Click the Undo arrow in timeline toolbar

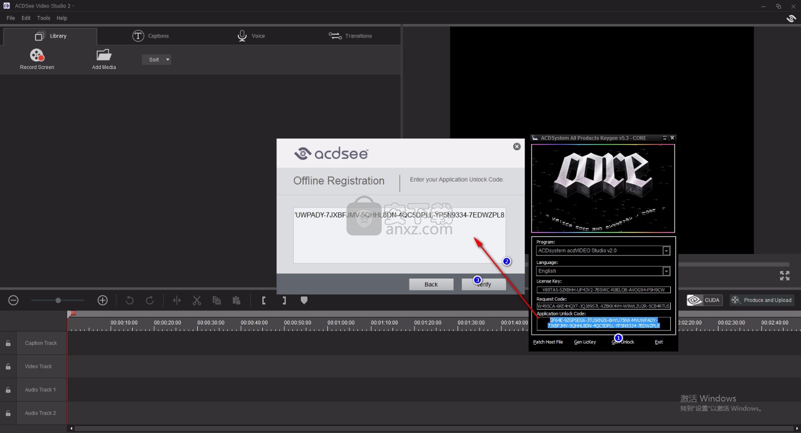(x=130, y=300)
